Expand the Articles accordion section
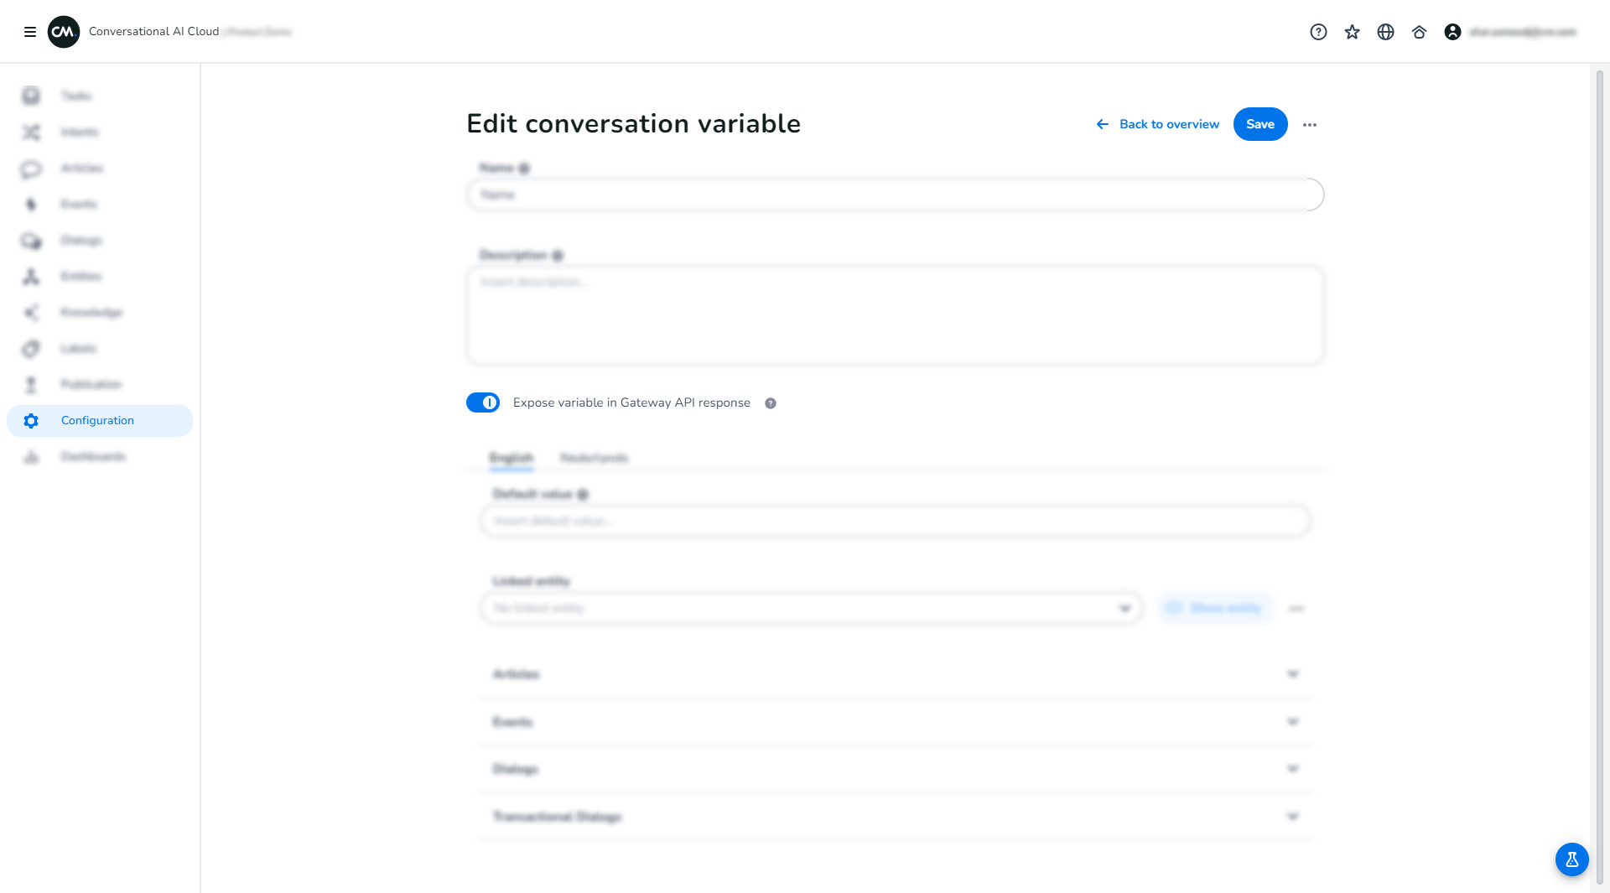The width and height of the screenshot is (1610, 893). [895, 674]
